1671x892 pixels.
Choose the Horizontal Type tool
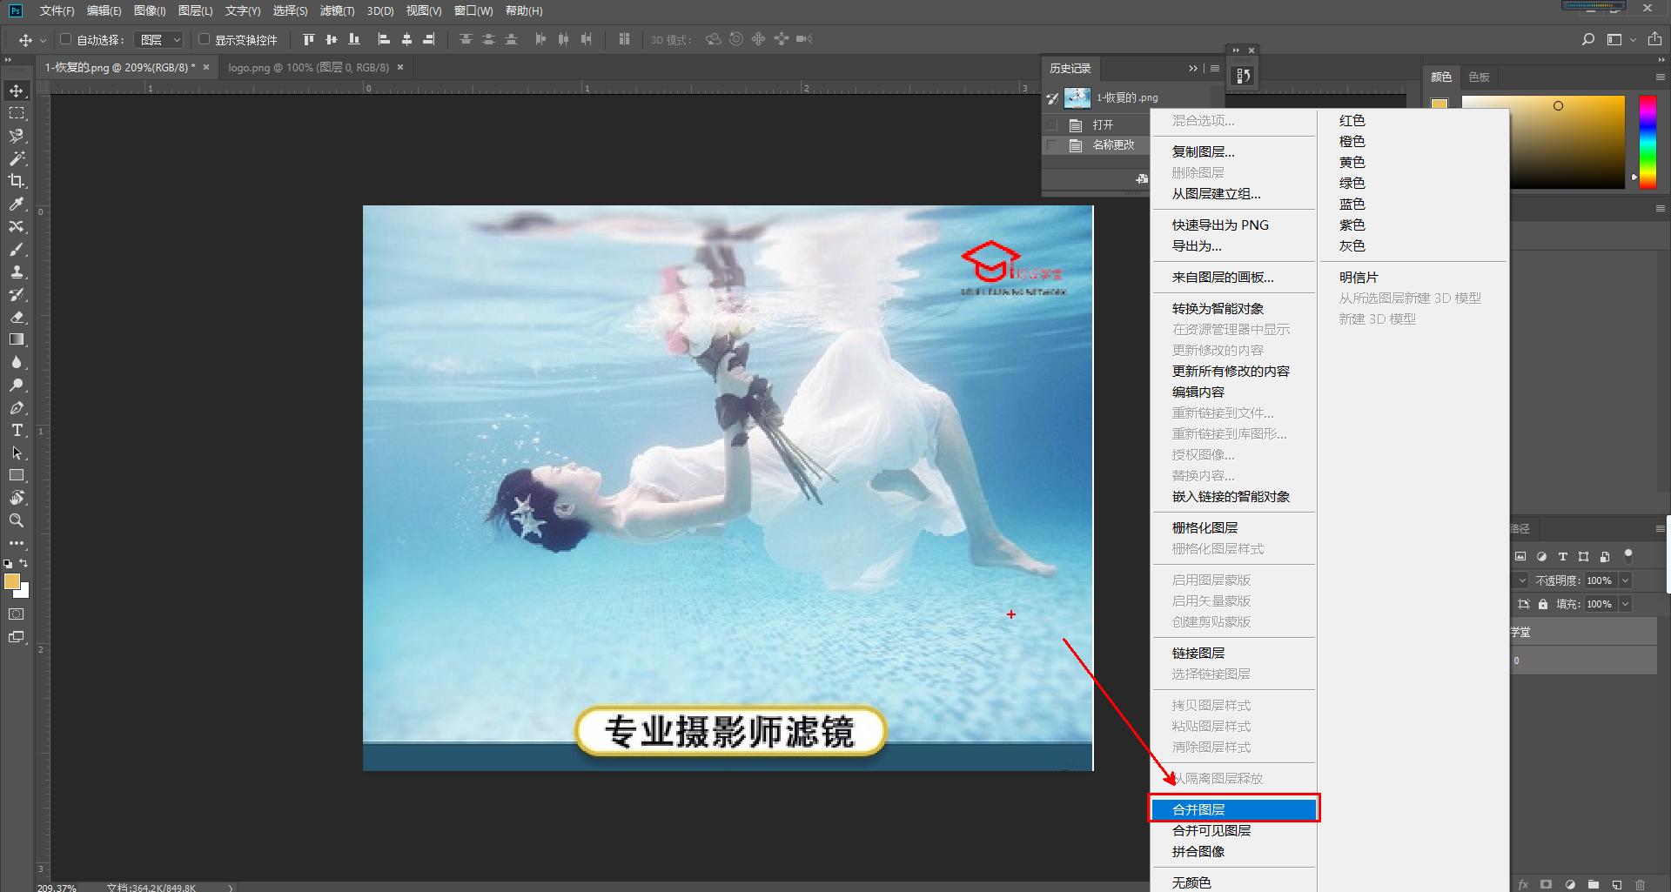(17, 430)
